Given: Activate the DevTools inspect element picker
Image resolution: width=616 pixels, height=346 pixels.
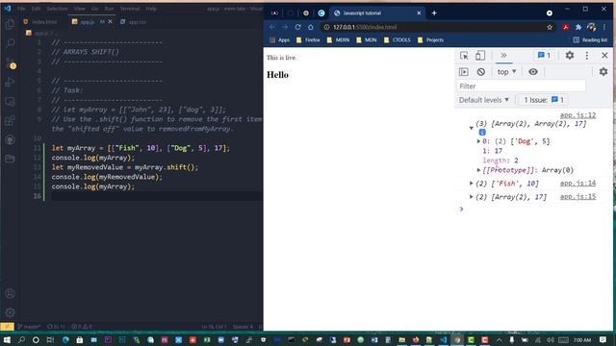Looking at the screenshot, I should pos(464,56).
